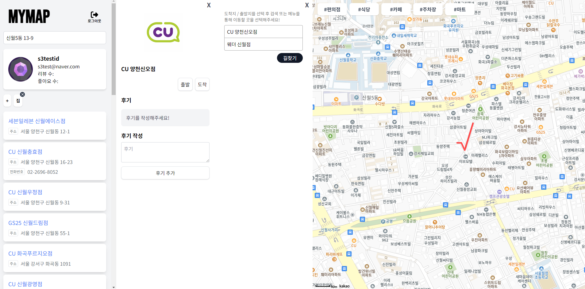This screenshot has width=585, height=289.
Task: Click the sidebar scrollbar down arrow
Action: click(x=114, y=287)
